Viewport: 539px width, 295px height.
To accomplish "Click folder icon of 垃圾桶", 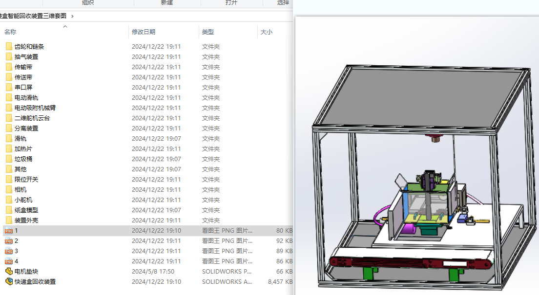I will pyautogui.click(x=9, y=159).
